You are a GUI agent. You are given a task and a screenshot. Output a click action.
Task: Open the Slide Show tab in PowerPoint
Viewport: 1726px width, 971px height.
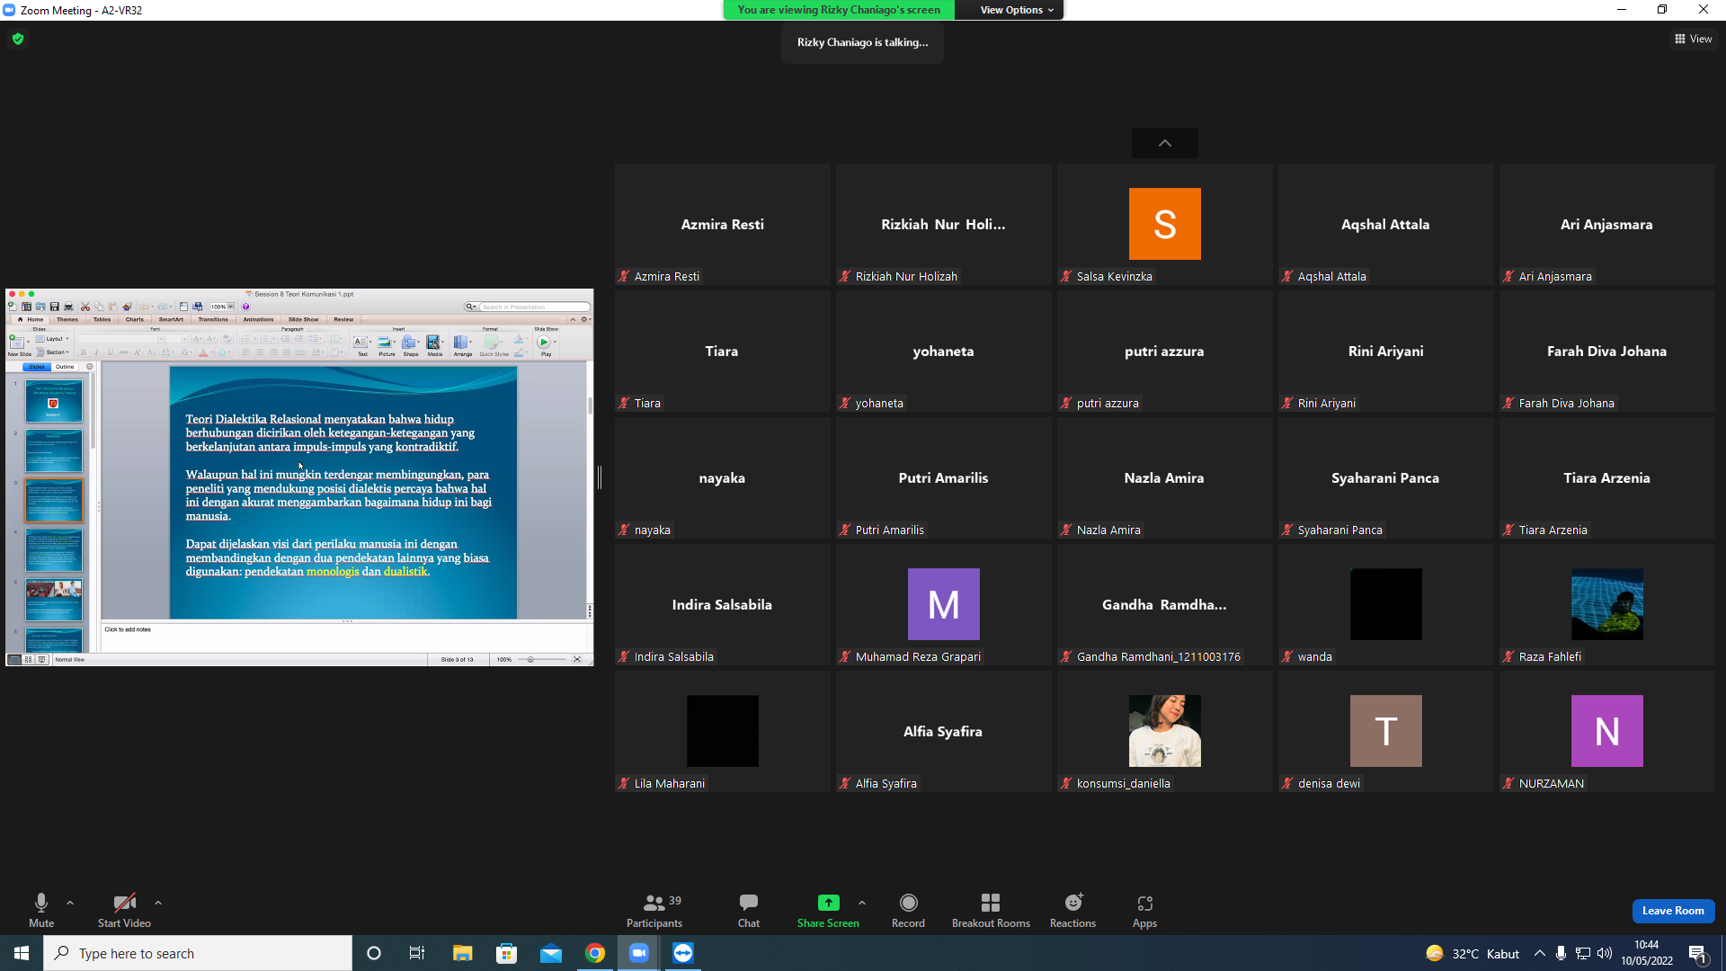point(303,319)
